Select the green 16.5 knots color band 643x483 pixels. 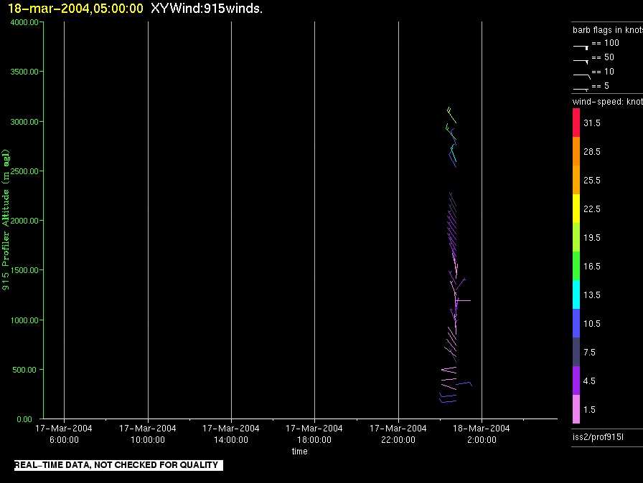576,266
